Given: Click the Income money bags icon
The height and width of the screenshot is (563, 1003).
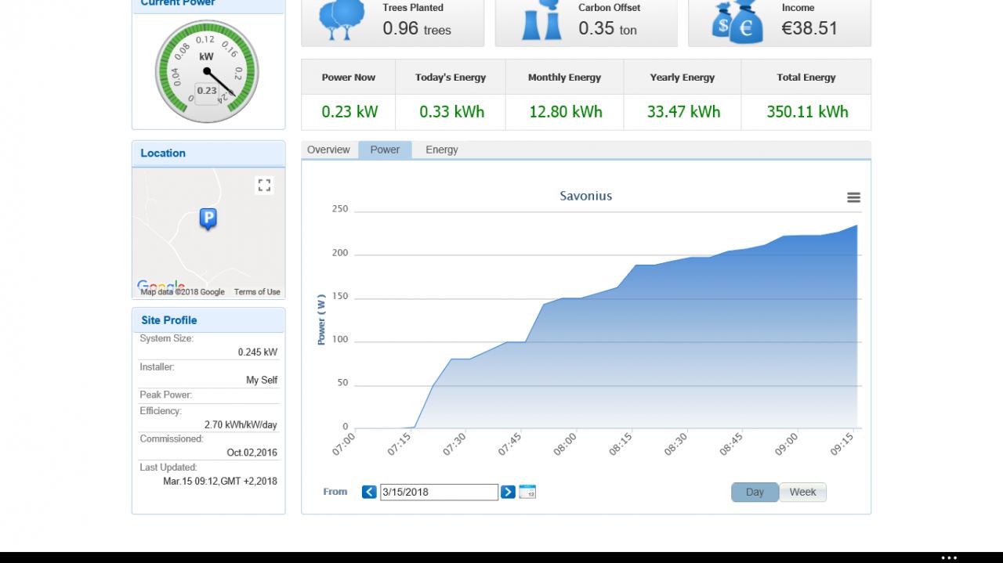Looking at the screenshot, I should pyautogui.click(x=737, y=22).
